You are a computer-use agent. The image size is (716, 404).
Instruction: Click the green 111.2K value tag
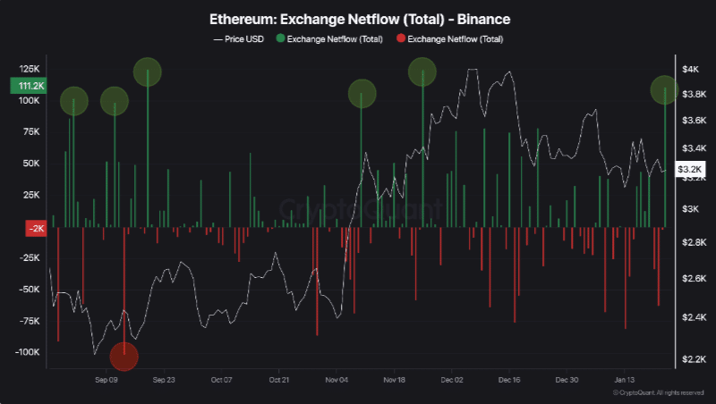pyautogui.click(x=28, y=86)
